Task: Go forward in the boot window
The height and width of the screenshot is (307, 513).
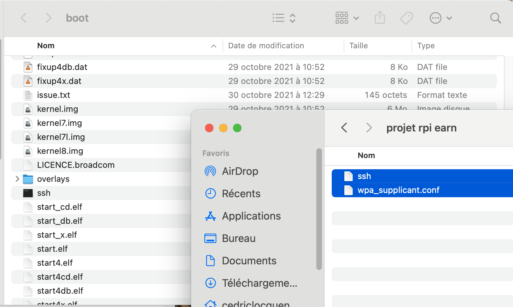Action: pyautogui.click(x=48, y=18)
